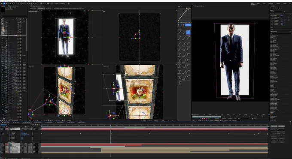
Task: Select the Pen tool
Action: (23, 3)
